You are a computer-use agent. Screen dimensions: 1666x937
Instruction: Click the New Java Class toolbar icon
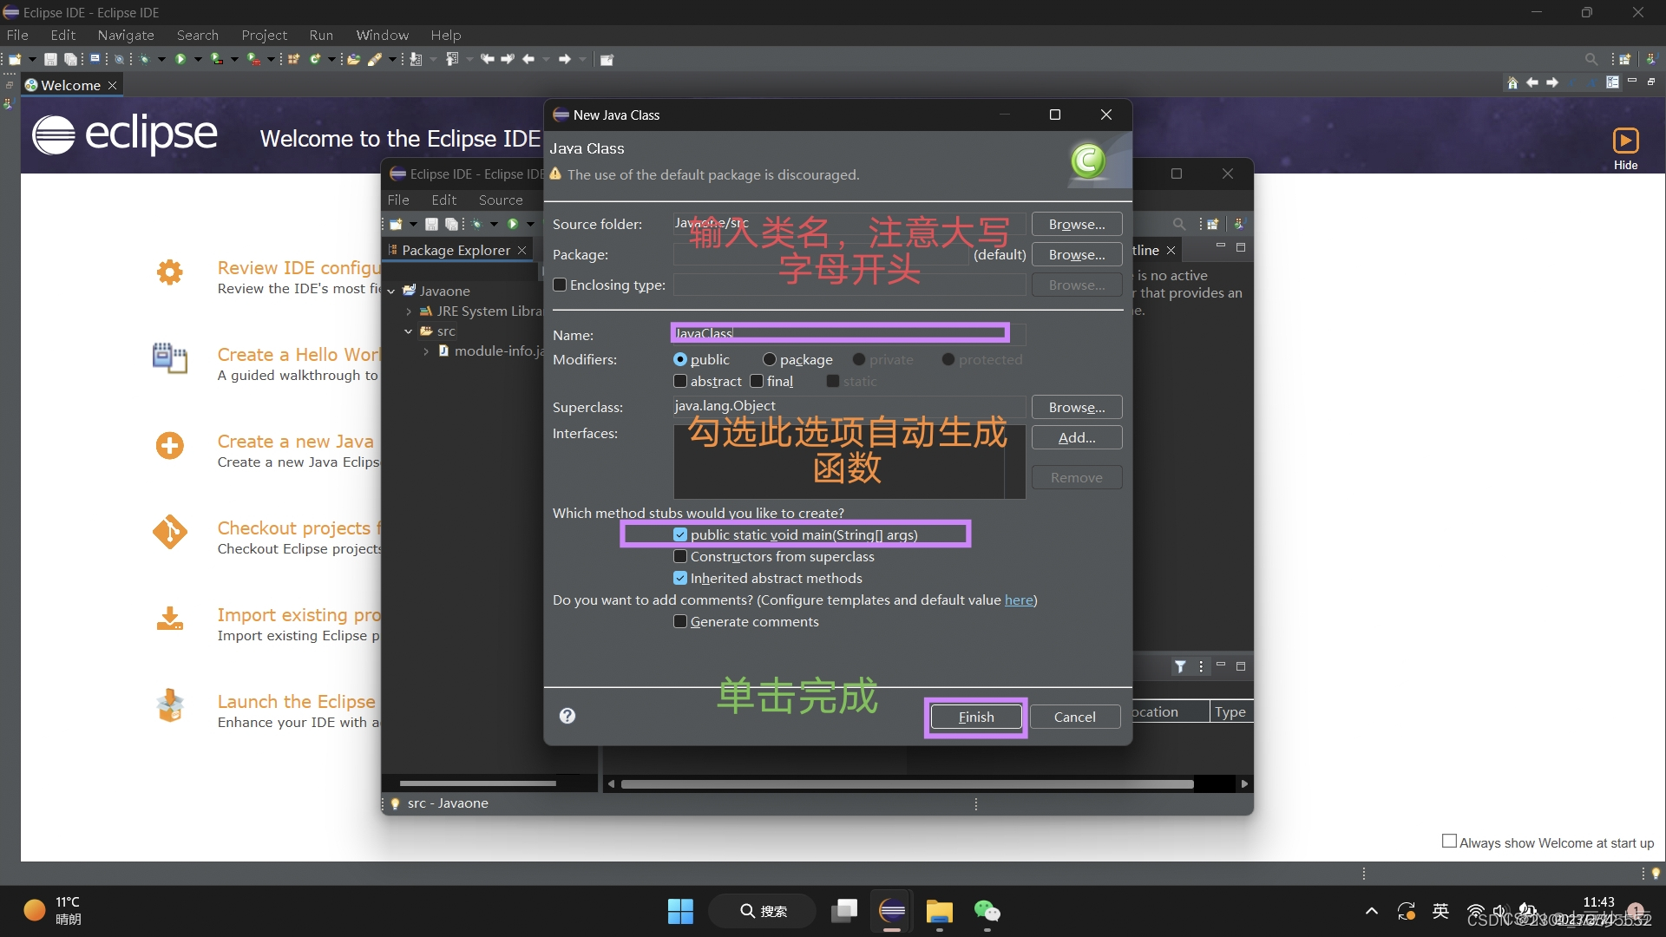point(315,59)
